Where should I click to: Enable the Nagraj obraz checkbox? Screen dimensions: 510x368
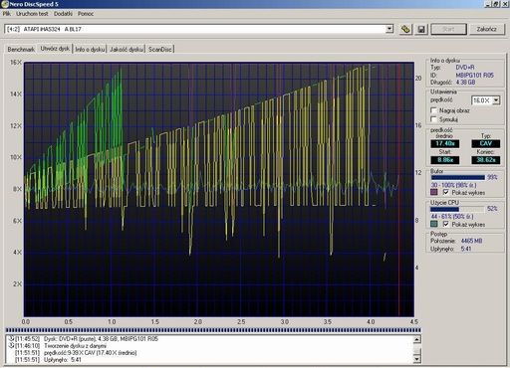pyautogui.click(x=433, y=110)
